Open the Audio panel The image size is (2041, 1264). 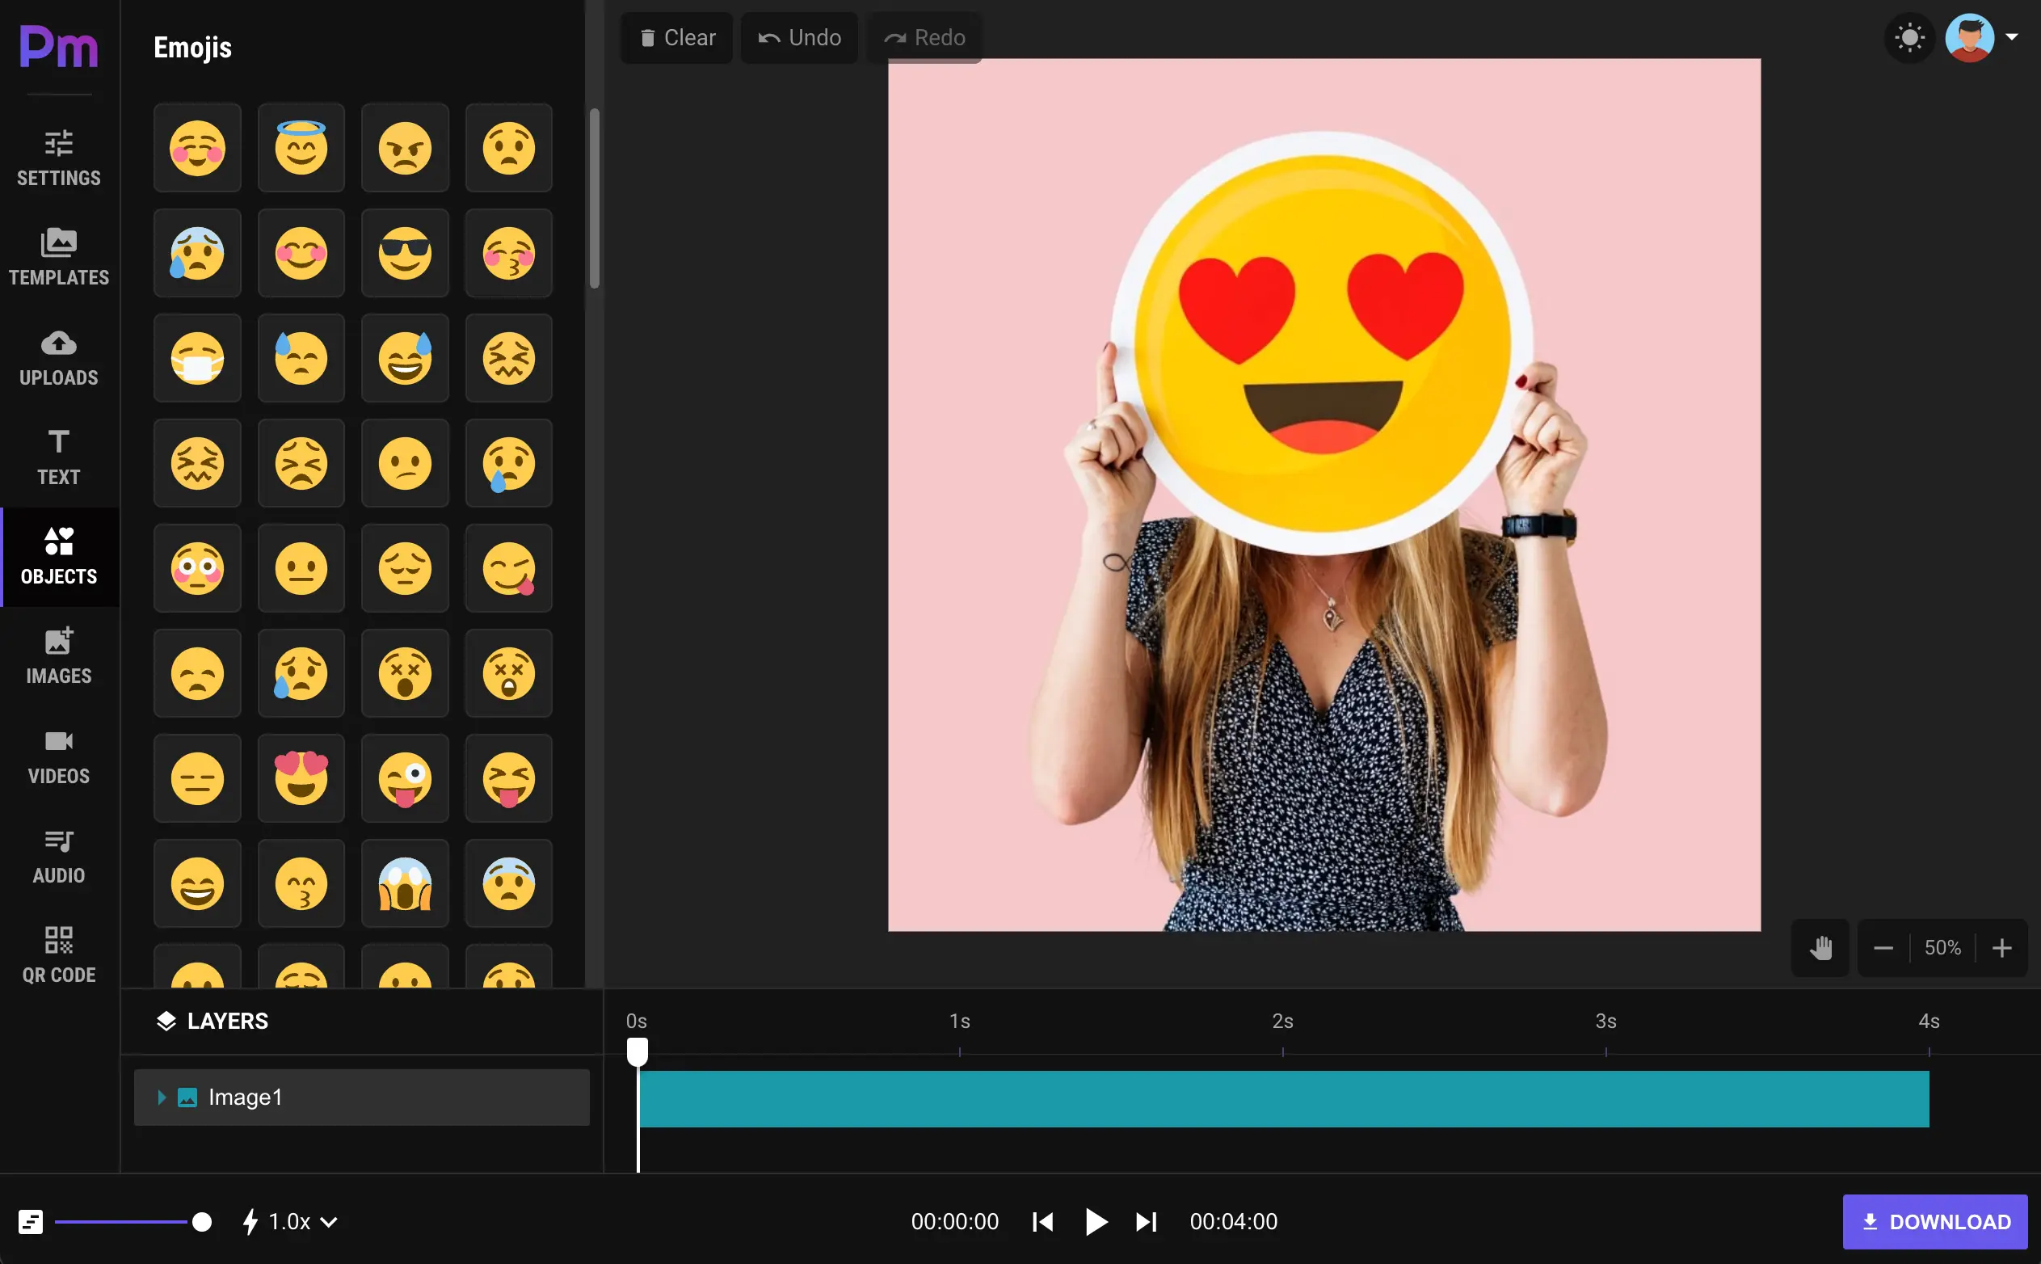pyautogui.click(x=58, y=857)
